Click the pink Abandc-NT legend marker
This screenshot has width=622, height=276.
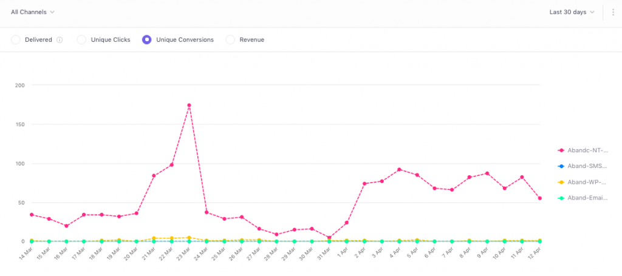(x=561, y=150)
